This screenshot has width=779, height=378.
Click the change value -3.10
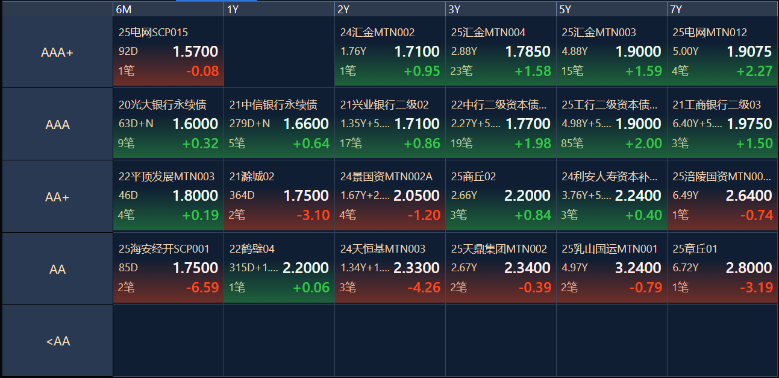click(313, 215)
